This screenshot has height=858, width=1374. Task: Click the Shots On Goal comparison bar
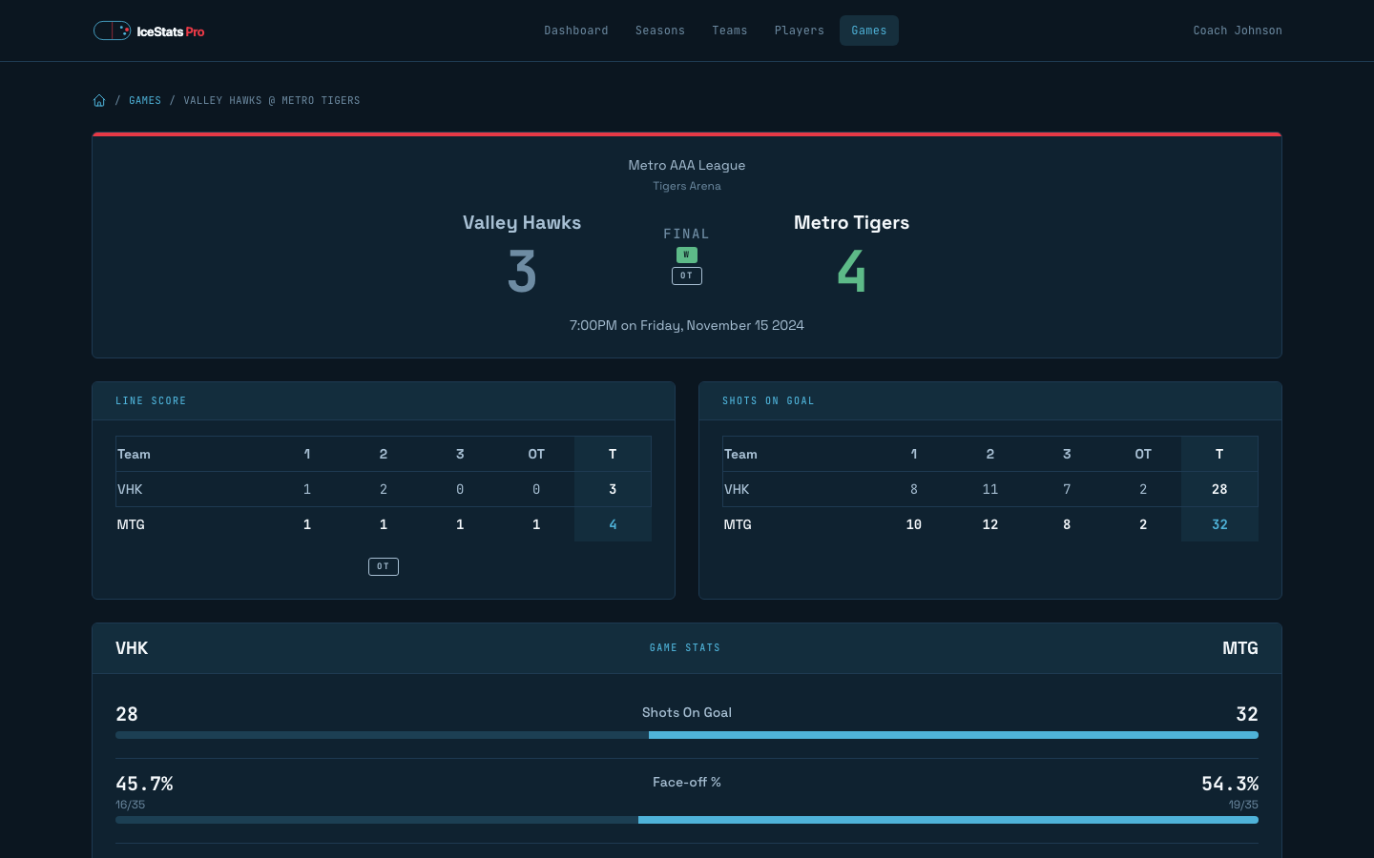[687, 735]
